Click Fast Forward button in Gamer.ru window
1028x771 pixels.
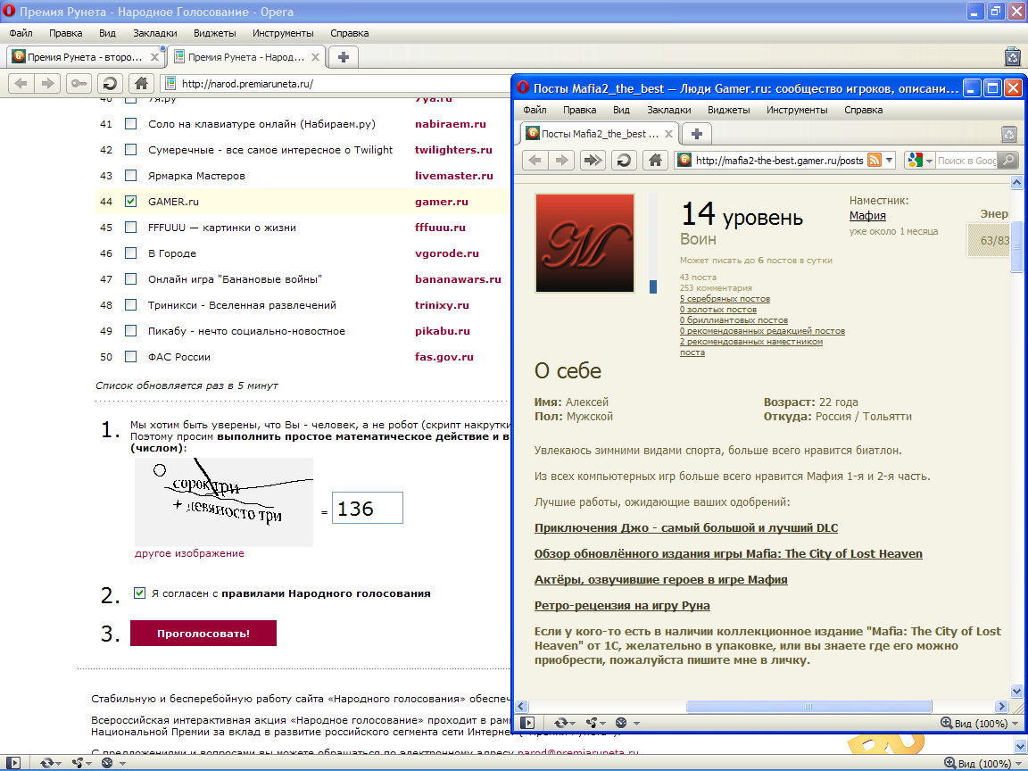pyautogui.click(x=593, y=160)
